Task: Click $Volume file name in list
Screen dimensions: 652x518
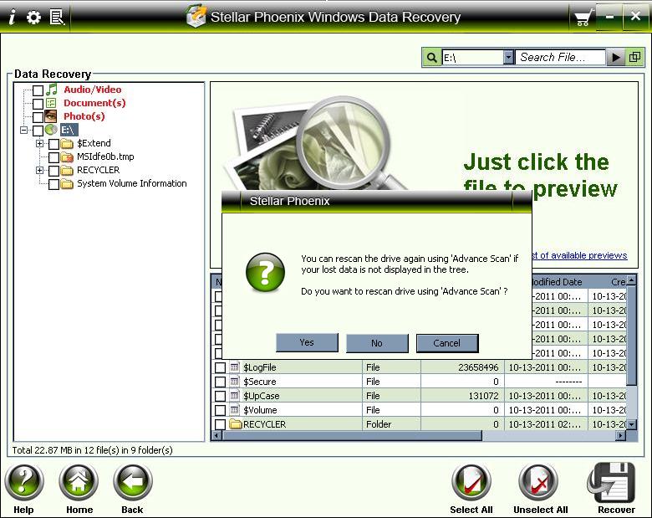Action: pos(260,410)
